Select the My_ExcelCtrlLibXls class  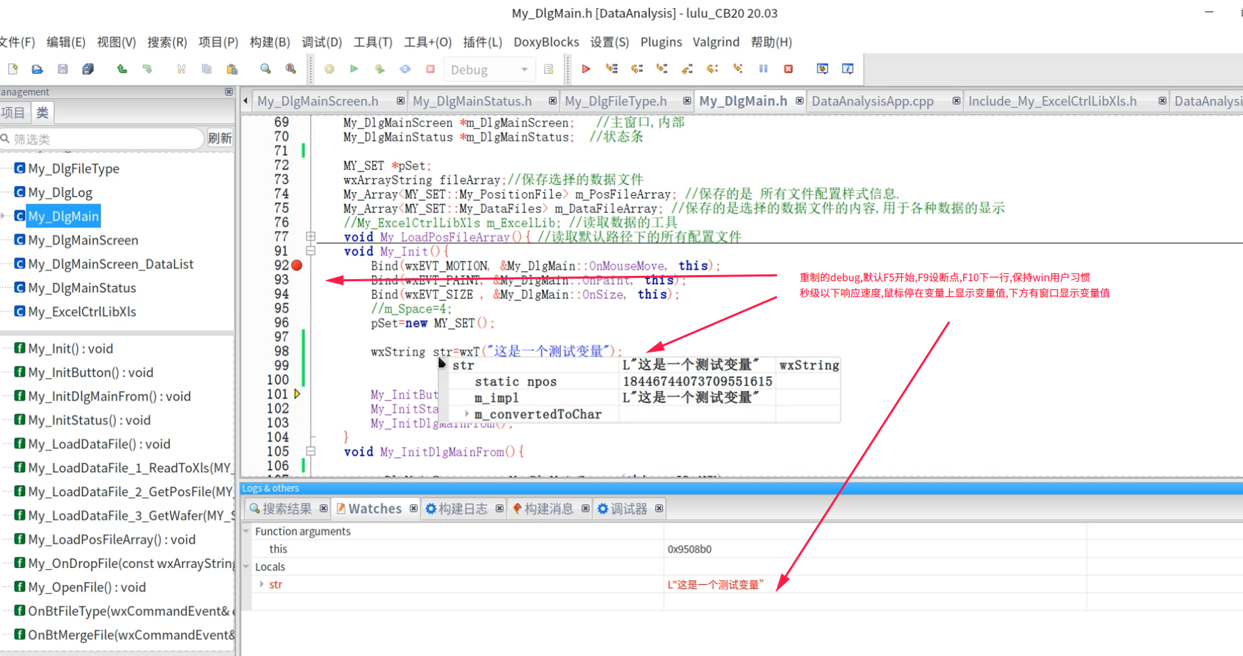tap(82, 312)
